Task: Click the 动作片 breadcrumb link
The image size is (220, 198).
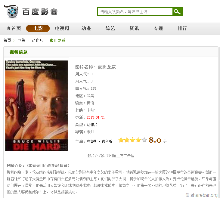Action: click(37, 40)
